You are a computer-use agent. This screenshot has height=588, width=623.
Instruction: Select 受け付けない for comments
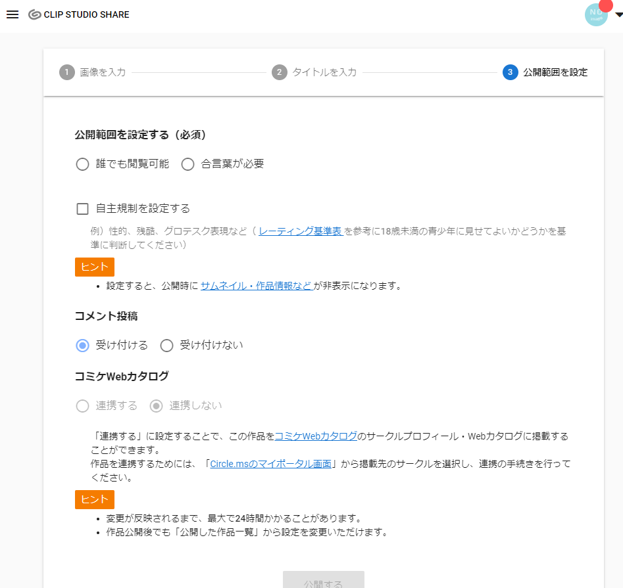[167, 346]
